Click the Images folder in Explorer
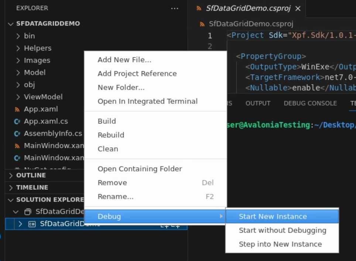The height and width of the screenshot is (261, 356). pyautogui.click(x=37, y=61)
